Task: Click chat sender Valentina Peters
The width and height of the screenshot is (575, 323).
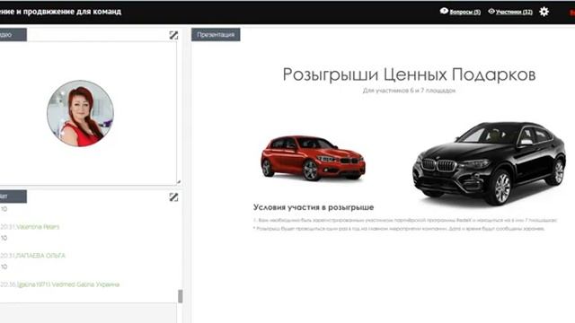Action: (x=38, y=227)
